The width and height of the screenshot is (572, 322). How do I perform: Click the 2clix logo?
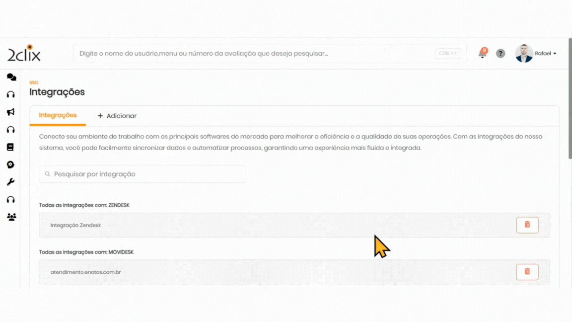(x=24, y=53)
